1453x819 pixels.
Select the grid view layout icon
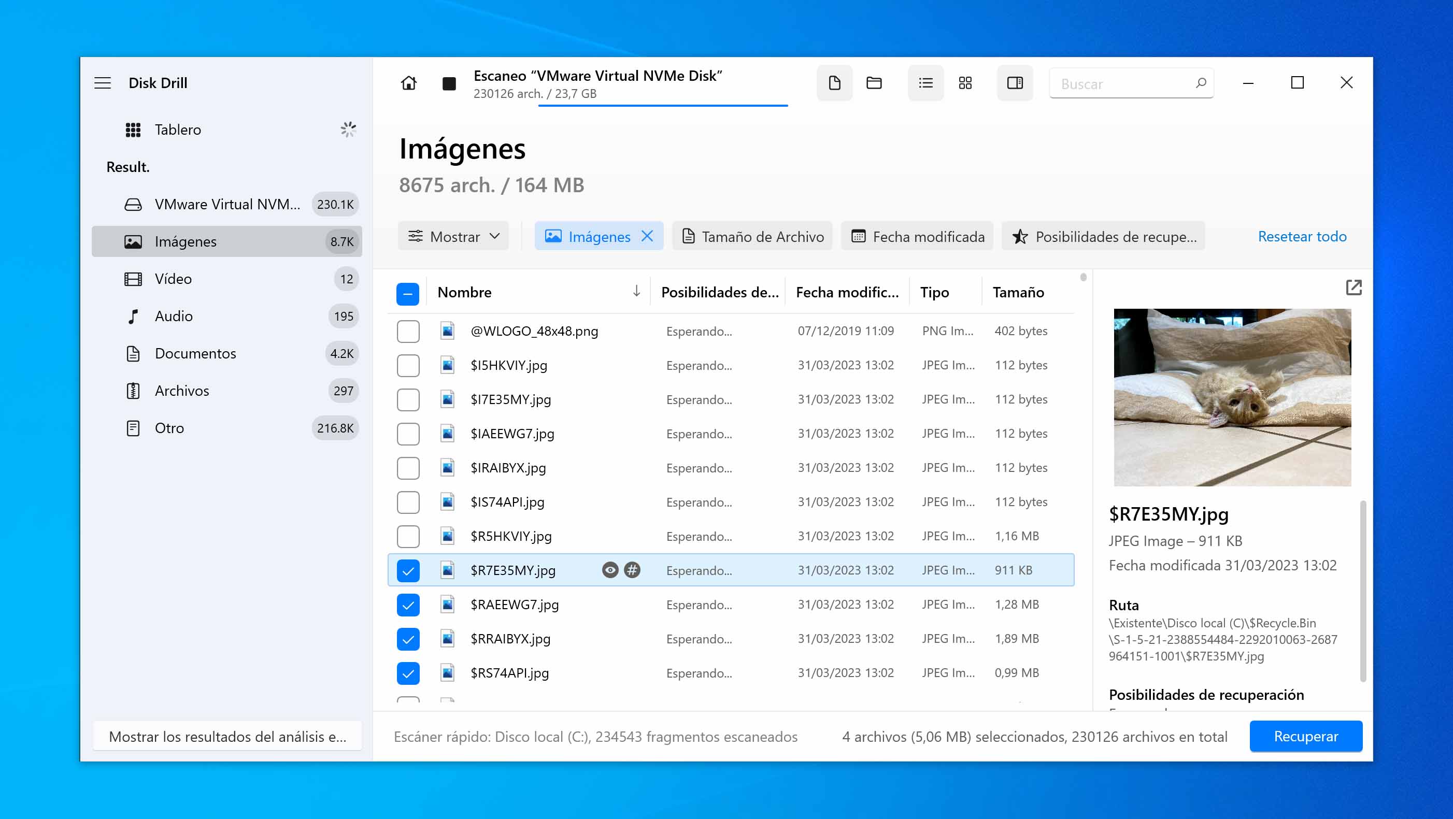point(965,83)
